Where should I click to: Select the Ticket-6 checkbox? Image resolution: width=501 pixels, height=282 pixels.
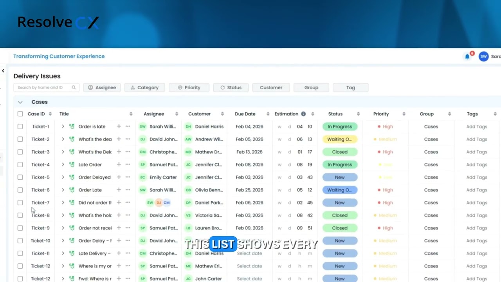pyautogui.click(x=20, y=190)
